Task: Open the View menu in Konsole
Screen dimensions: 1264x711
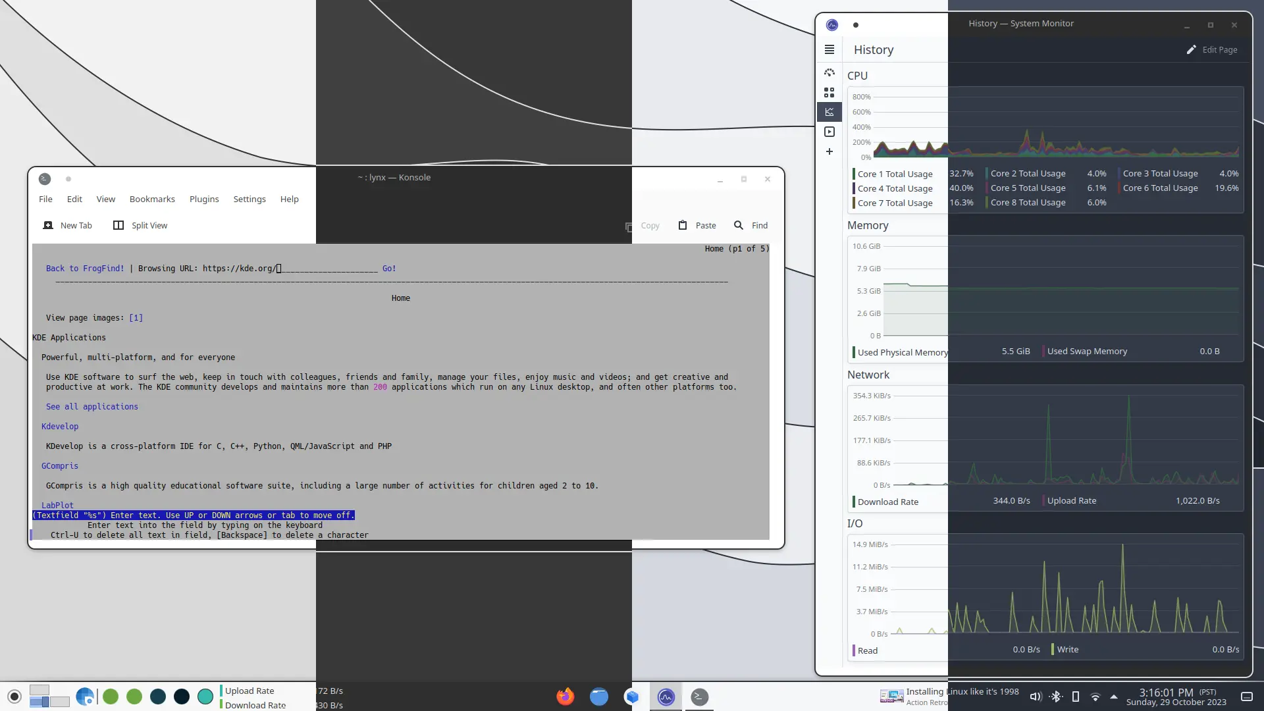Action: point(106,199)
